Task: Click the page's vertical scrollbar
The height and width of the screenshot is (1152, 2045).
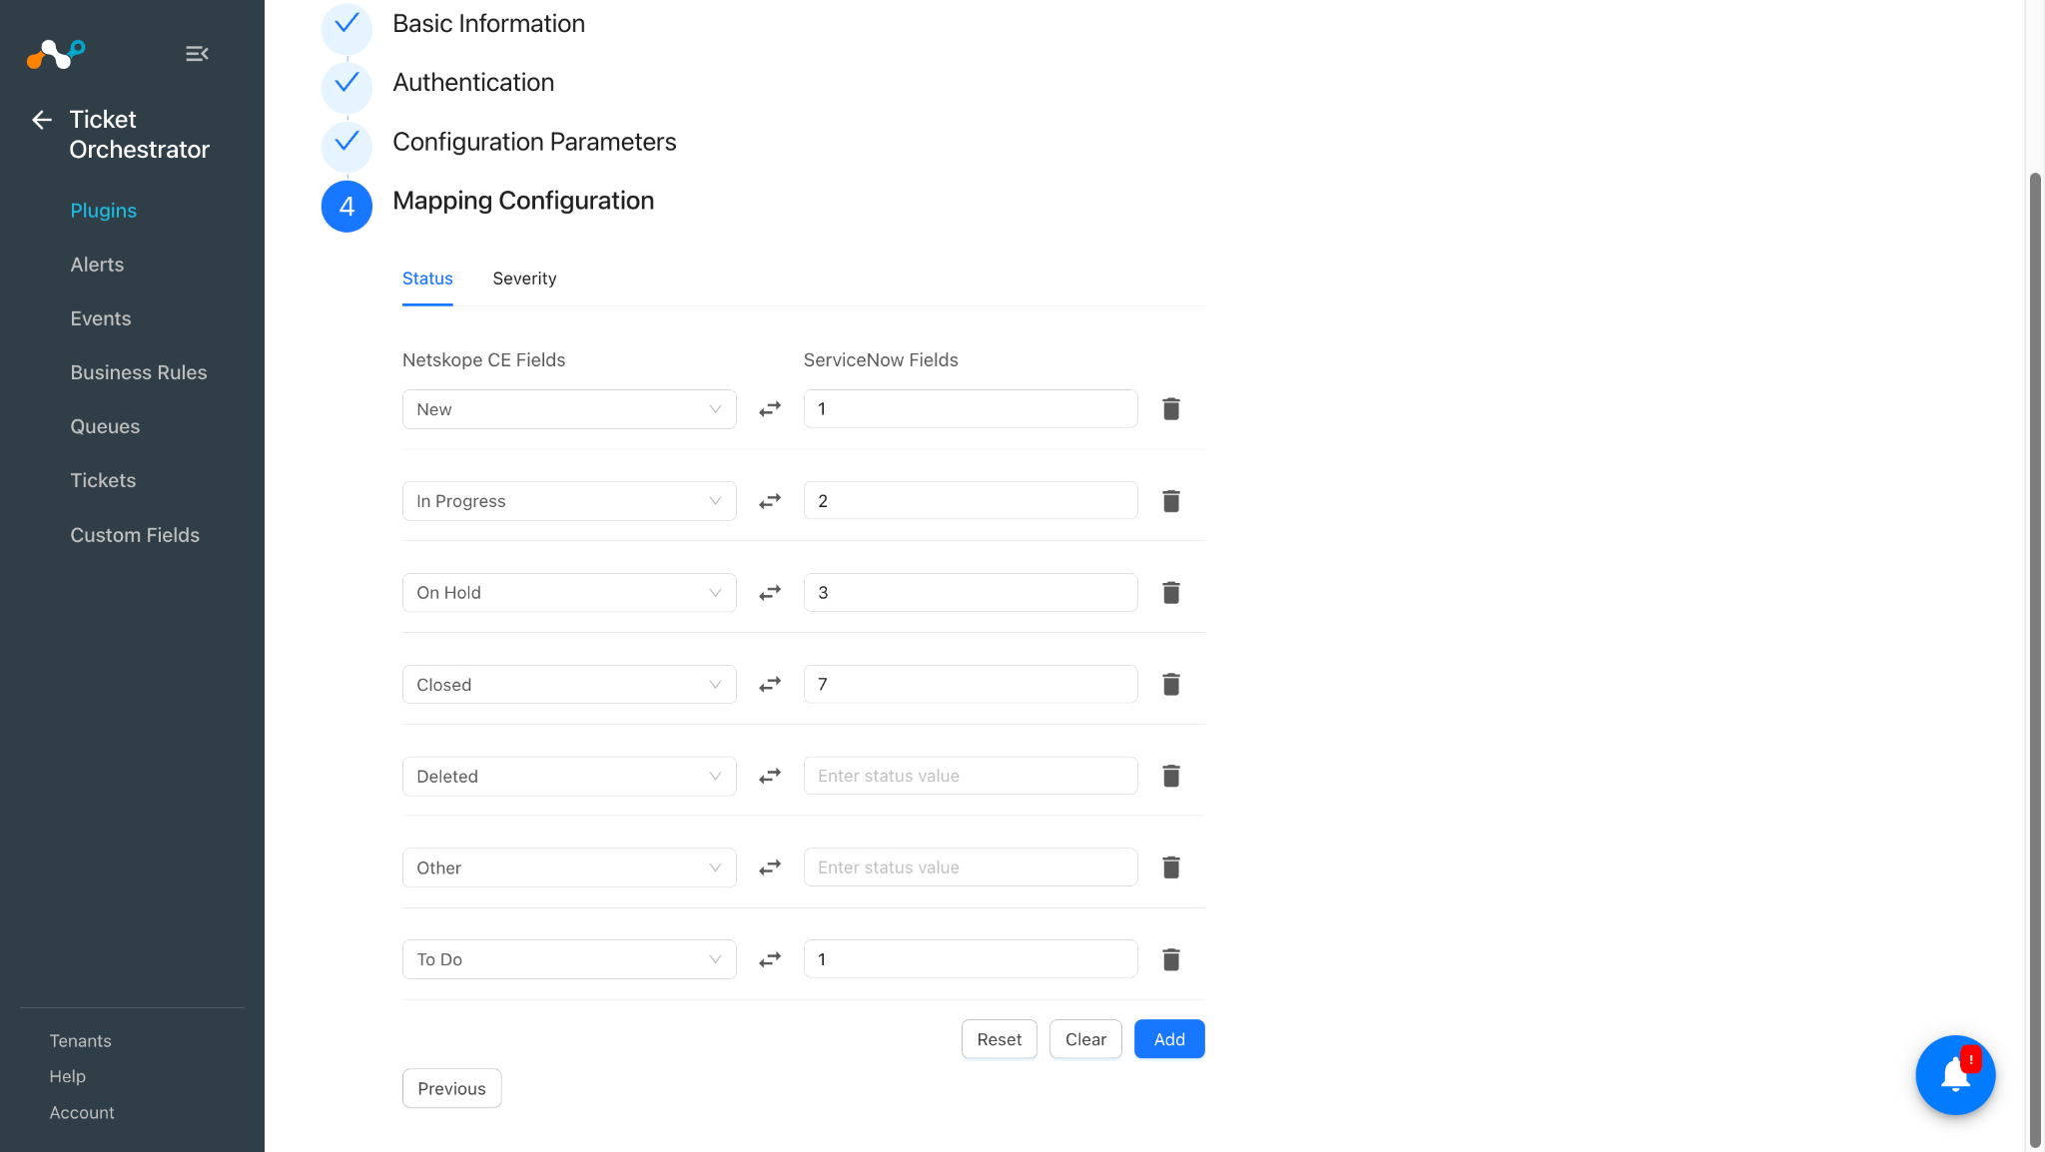Action: [x=2035, y=659]
